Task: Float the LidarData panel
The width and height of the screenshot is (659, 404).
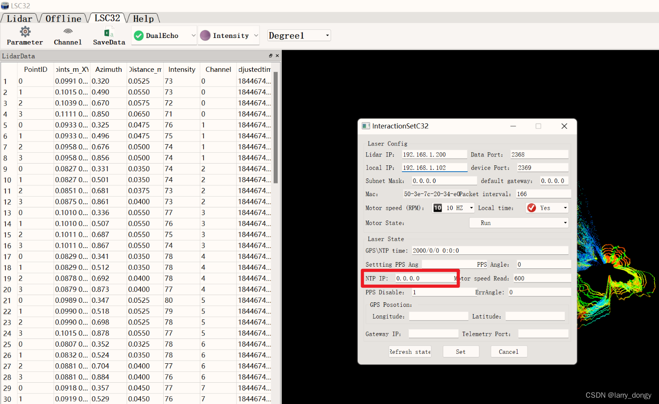Action: click(270, 56)
